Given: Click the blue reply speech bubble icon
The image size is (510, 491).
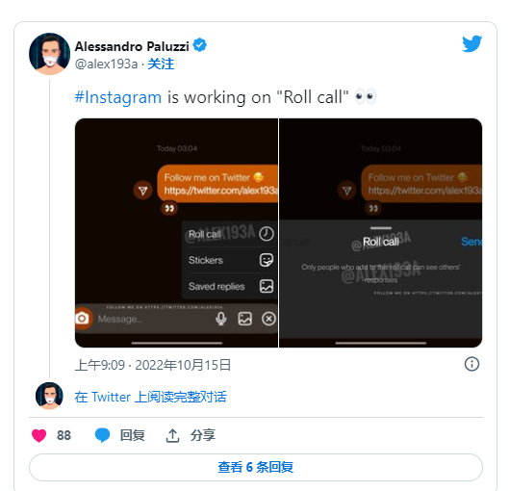Looking at the screenshot, I should click(102, 435).
